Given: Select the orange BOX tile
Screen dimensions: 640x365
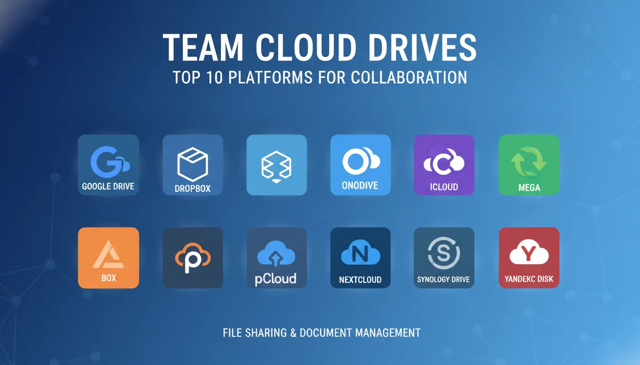Looking at the screenshot, I should (109, 258).
